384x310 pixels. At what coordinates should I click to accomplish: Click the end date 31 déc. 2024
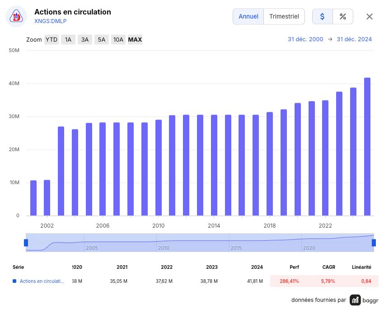[354, 39]
